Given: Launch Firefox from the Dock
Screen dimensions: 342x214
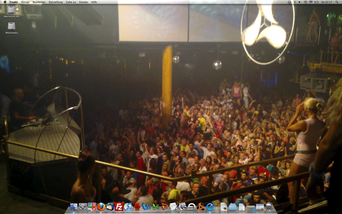Looking at the screenshot, I should click(101, 207).
